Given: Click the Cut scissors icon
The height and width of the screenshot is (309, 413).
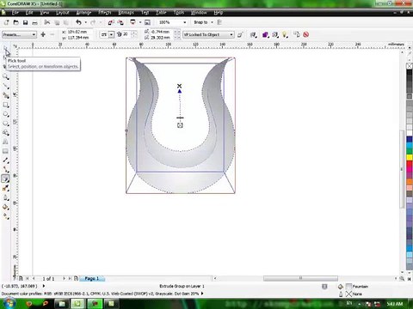Looking at the screenshot, I should 47,22.
